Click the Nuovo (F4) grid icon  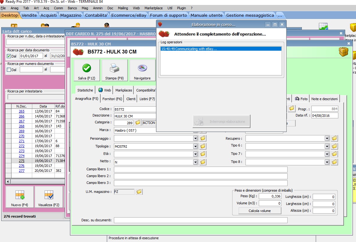click(x=20, y=195)
